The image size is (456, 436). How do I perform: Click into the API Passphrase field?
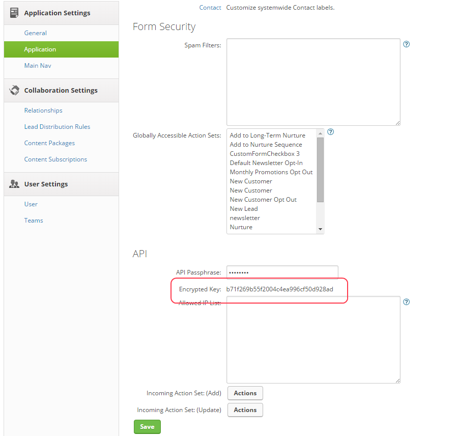coord(282,272)
